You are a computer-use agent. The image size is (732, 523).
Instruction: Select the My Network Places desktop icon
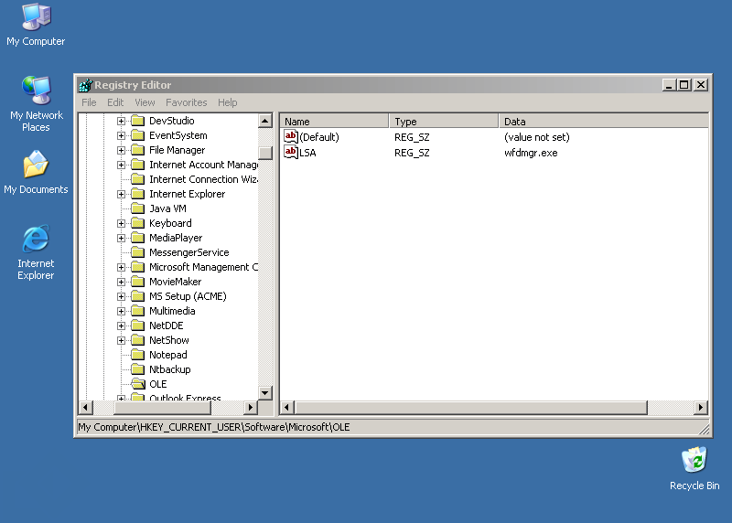[x=36, y=103]
